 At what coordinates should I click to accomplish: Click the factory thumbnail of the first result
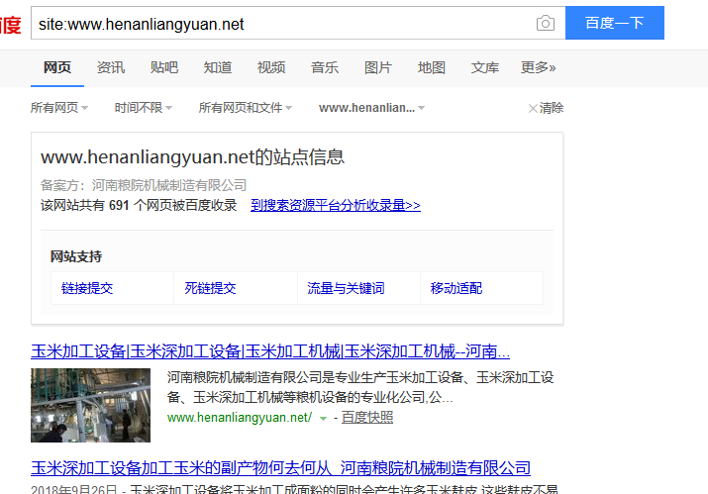[90, 405]
